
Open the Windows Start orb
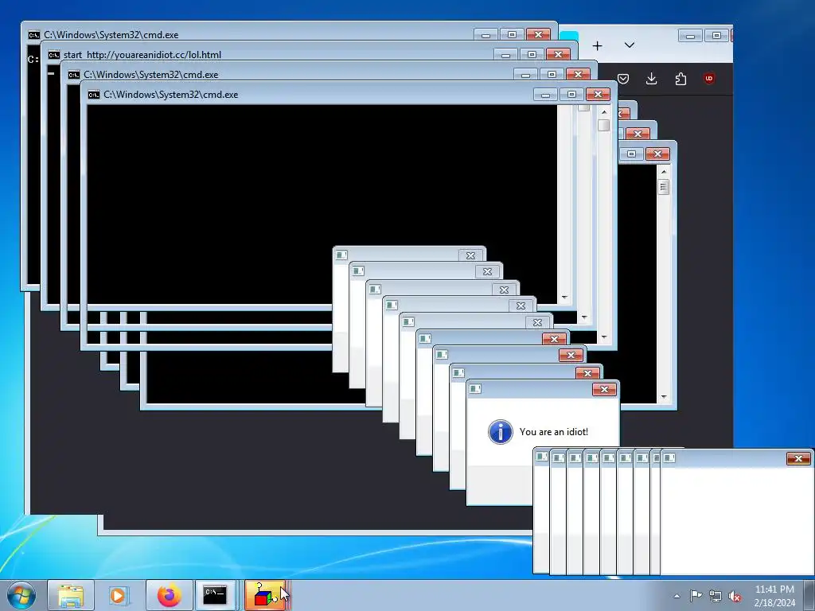pos(21,595)
